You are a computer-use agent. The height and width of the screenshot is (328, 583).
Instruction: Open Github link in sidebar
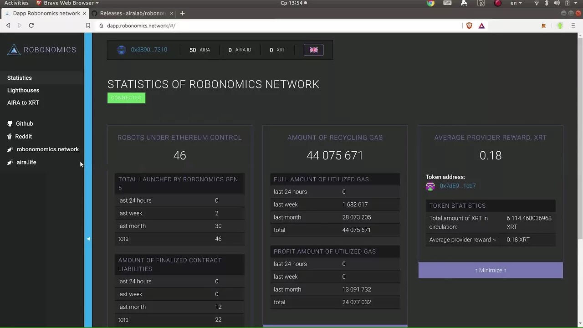25,123
